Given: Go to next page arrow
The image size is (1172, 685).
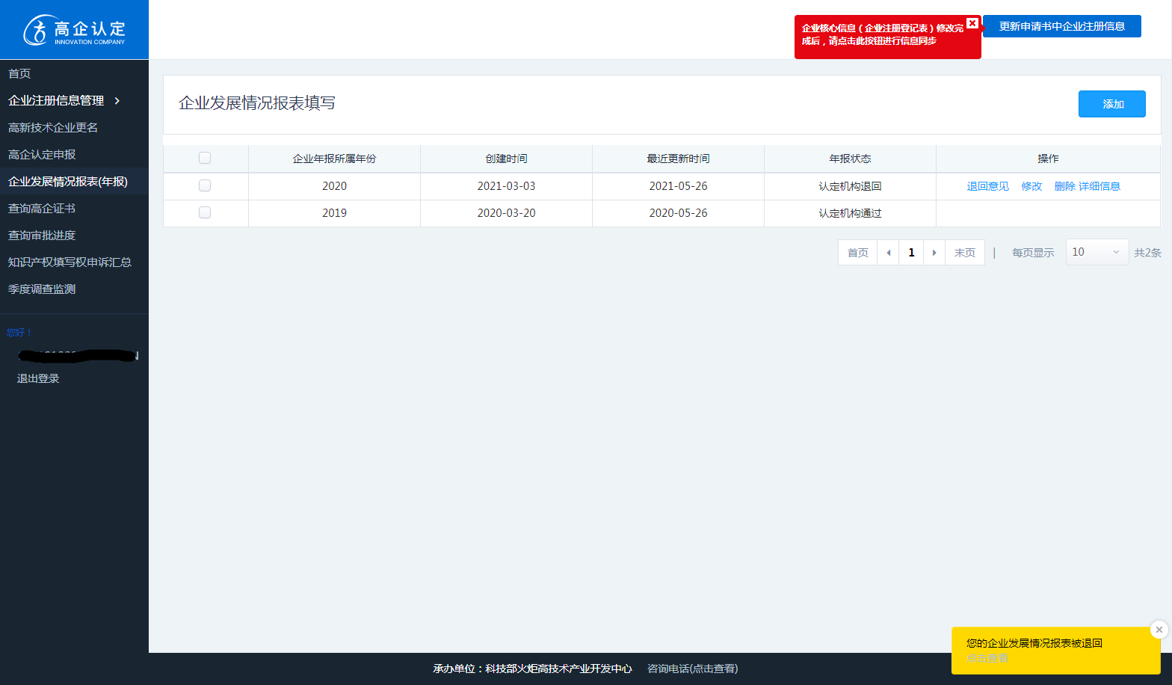Looking at the screenshot, I should pos(934,253).
